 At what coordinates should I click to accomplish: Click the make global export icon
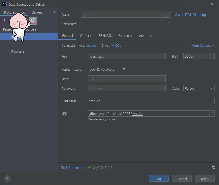pyautogui.click(x=33, y=20)
